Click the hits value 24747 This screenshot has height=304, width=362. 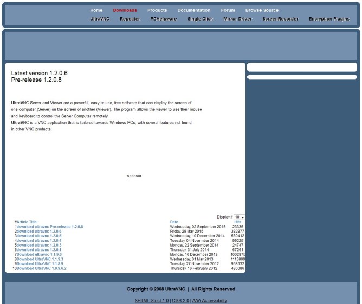coord(238,245)
